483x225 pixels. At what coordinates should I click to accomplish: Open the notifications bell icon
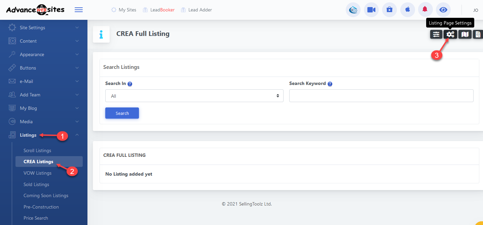[425, 9]
